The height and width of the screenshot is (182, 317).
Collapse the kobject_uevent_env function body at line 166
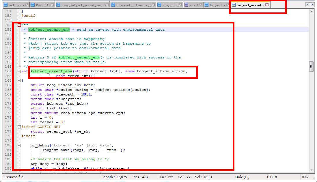coord(19,80)
